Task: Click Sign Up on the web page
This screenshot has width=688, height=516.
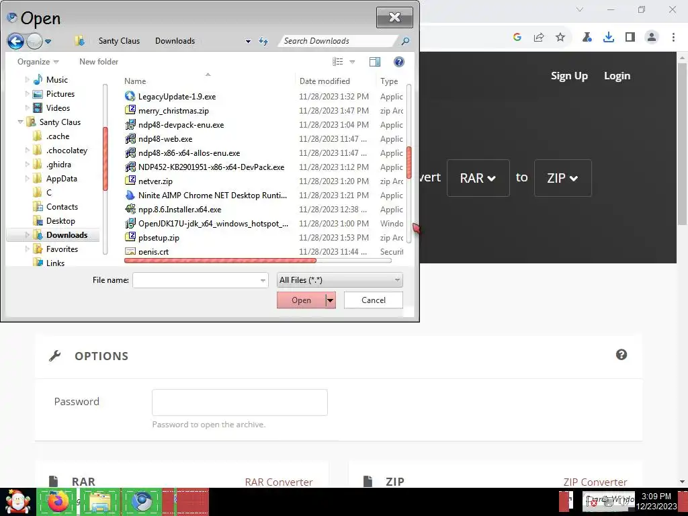Action: 569,76
